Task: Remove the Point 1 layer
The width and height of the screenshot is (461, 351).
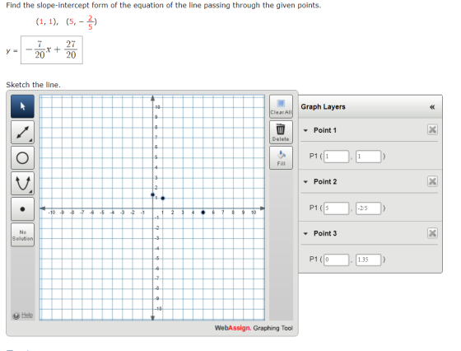Action: 432,129
